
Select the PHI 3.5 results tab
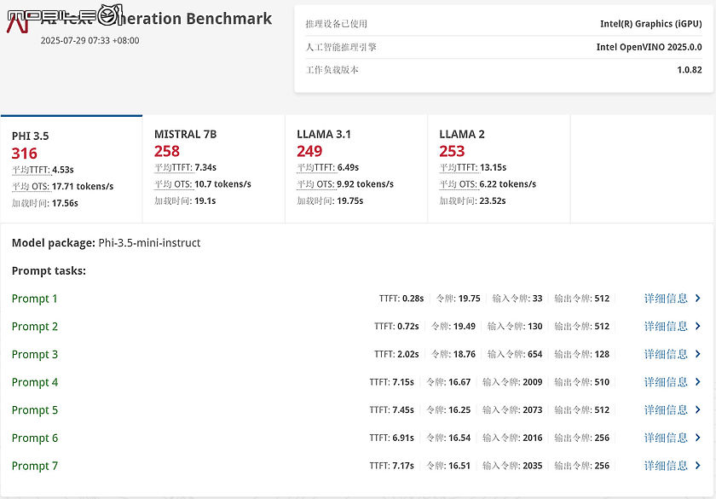(72, 169)
